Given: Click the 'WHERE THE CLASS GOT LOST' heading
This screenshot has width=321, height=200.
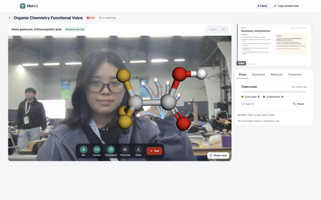Looking at the screenshot, I should click(256, 115).
